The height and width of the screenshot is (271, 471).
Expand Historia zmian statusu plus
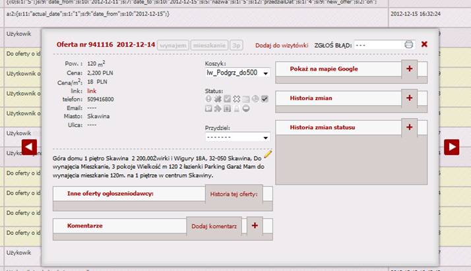(409, 127)
